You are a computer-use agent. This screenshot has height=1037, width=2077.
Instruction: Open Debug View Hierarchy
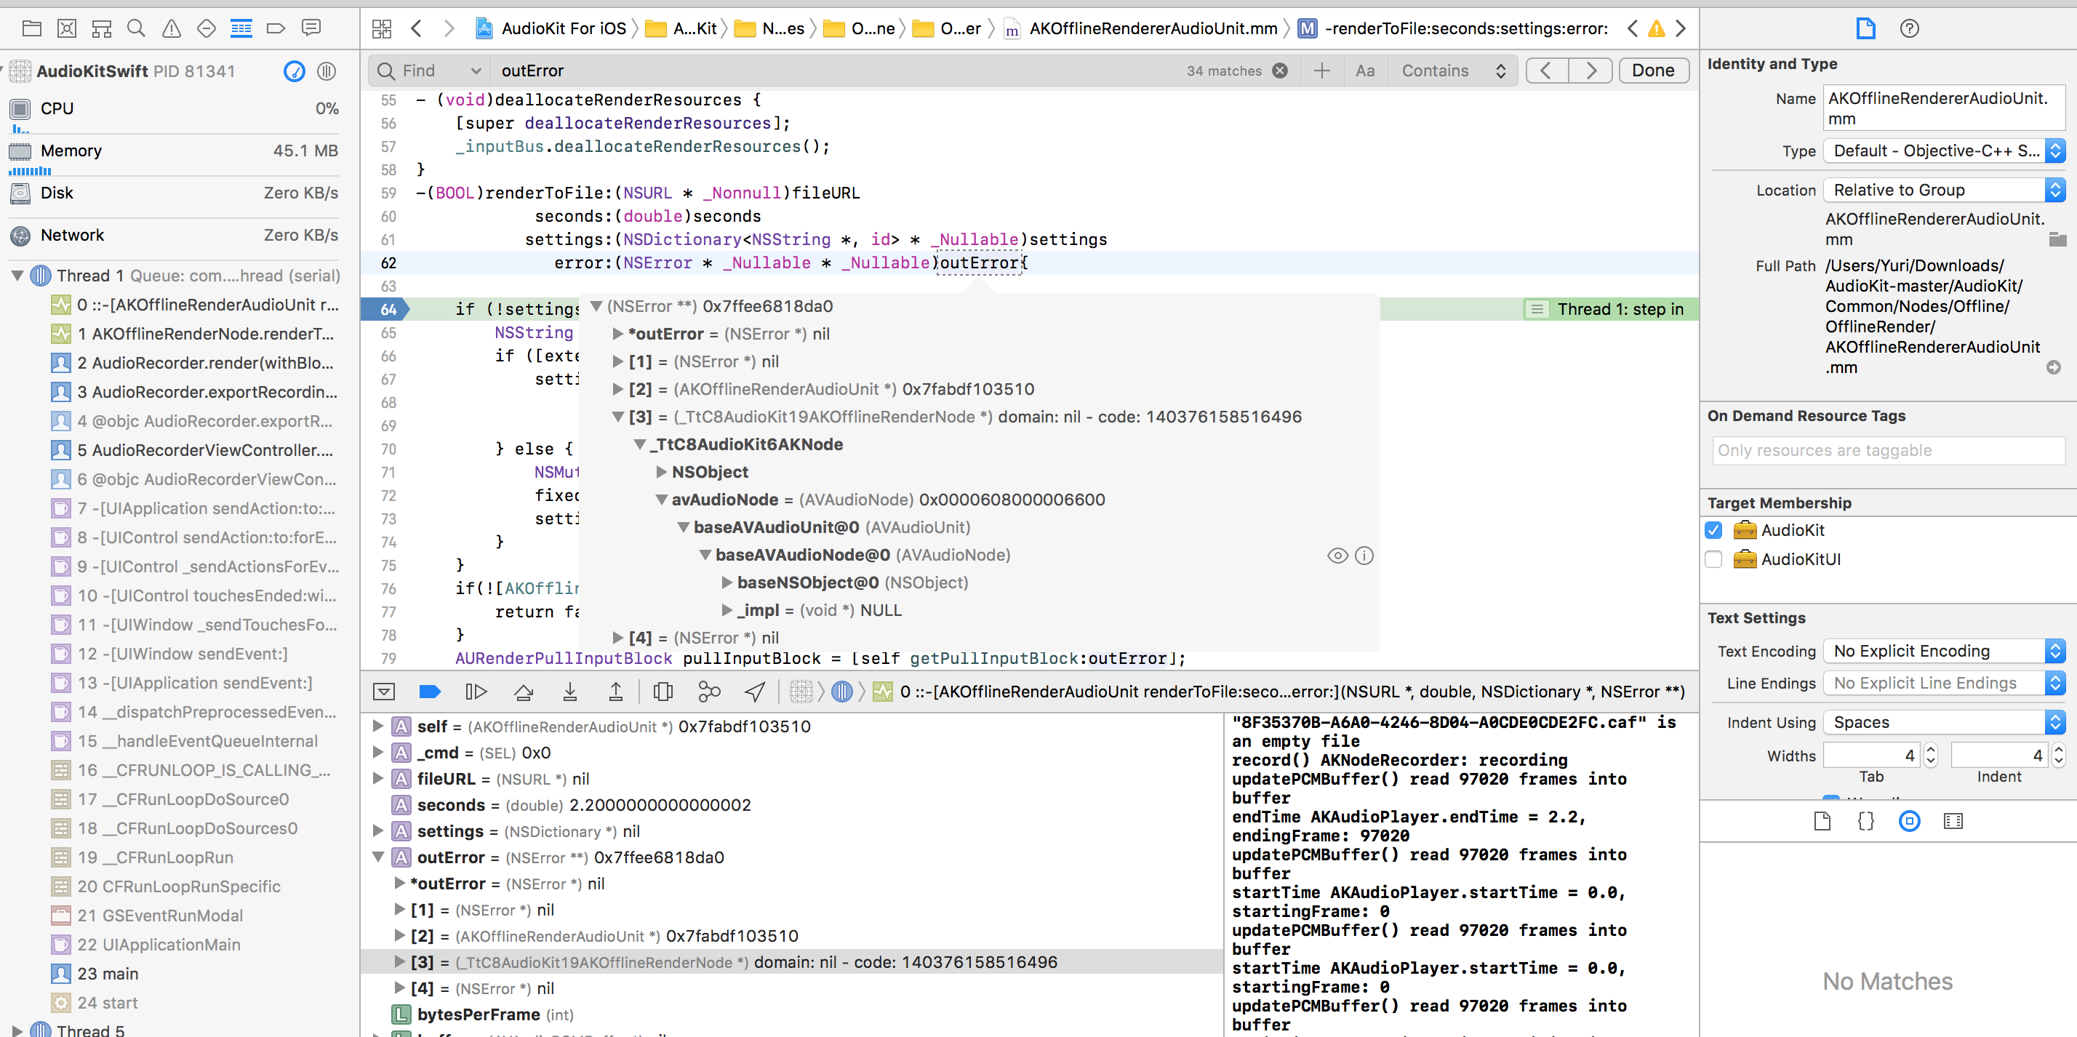(663, 691)
